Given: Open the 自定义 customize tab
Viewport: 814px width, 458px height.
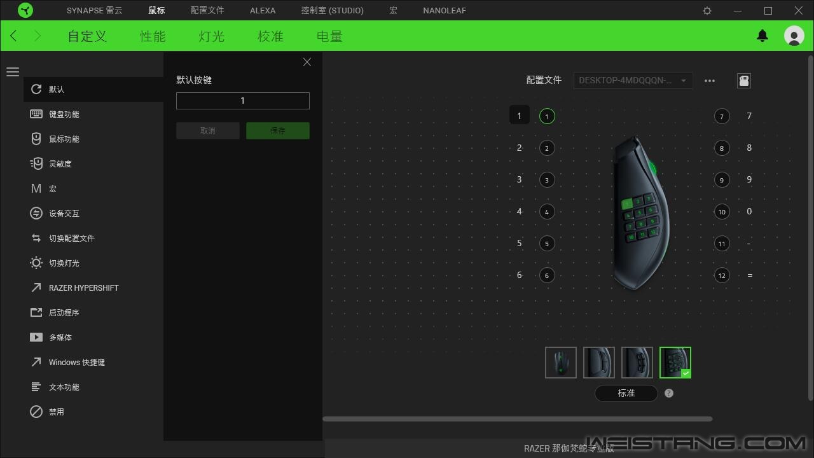Looking at the screenshot, I should click(x=87, y=36).
